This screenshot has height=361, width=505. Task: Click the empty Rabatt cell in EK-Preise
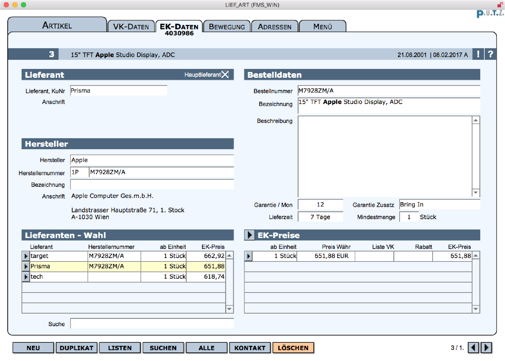pyautogui.click(x=413, y=256)
